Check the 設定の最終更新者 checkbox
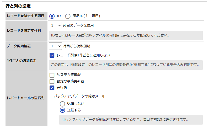This screenshot has height=128, width=209. (52, 81)
